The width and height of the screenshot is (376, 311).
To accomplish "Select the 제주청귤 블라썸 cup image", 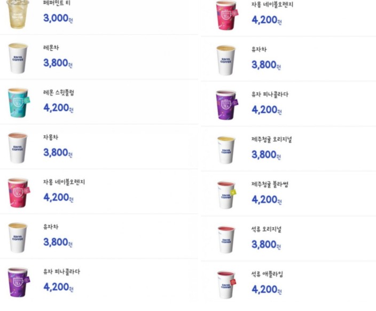I will (226, 195).
